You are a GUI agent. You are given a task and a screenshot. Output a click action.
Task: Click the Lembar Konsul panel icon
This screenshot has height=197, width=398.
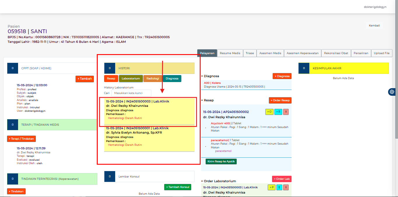(110, 176)
